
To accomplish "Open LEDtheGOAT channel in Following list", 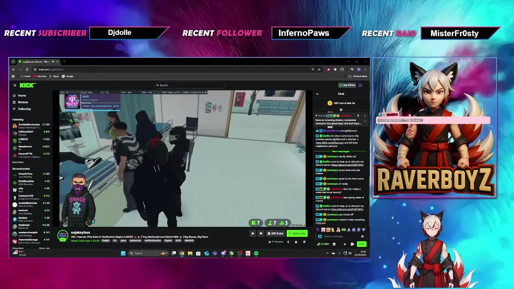I will (31, 133).
